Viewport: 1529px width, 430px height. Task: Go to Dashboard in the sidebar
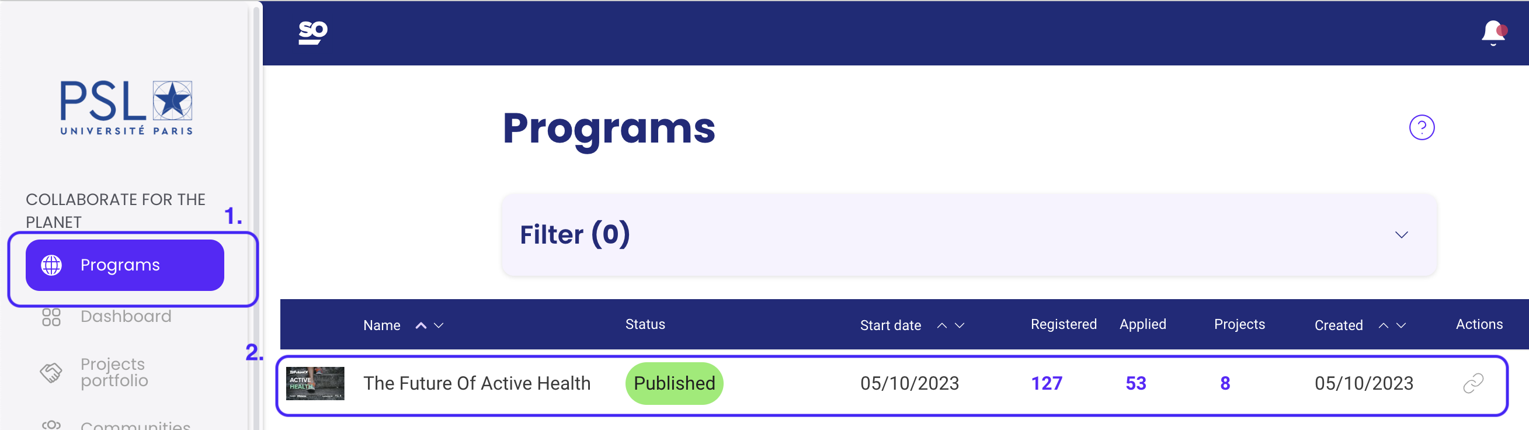[x=125, y=317]
